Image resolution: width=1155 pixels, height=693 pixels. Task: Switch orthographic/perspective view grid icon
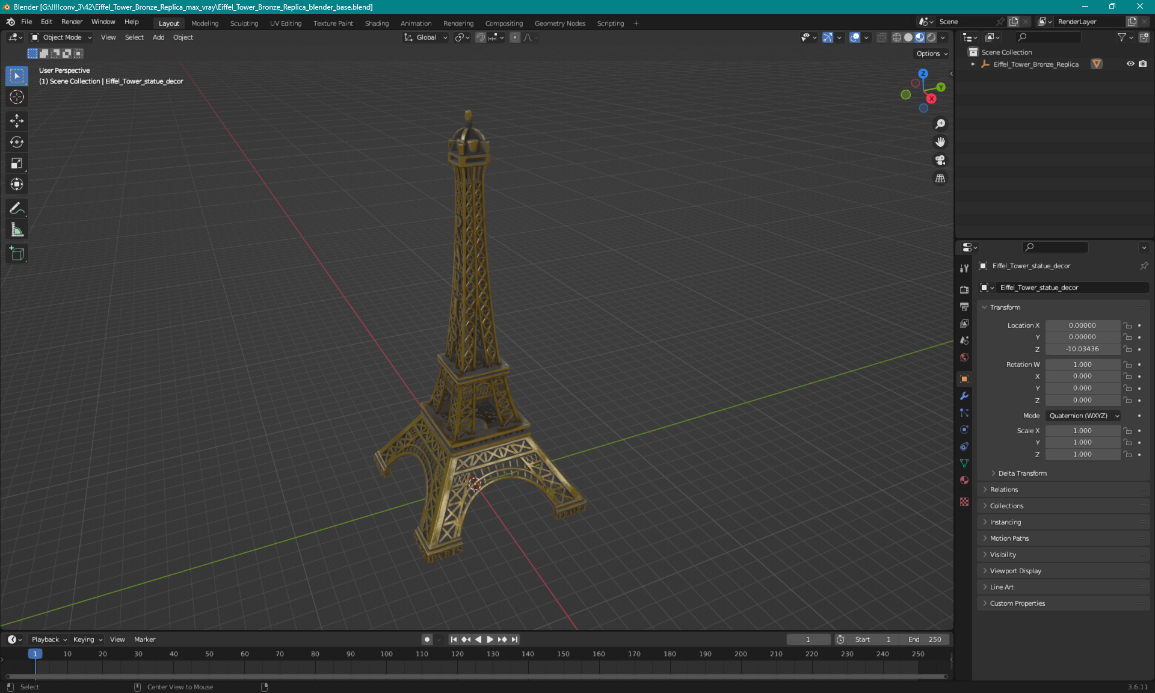coord(940,178)
